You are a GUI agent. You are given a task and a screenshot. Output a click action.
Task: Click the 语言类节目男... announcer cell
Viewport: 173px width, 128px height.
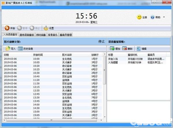[156, 59]
